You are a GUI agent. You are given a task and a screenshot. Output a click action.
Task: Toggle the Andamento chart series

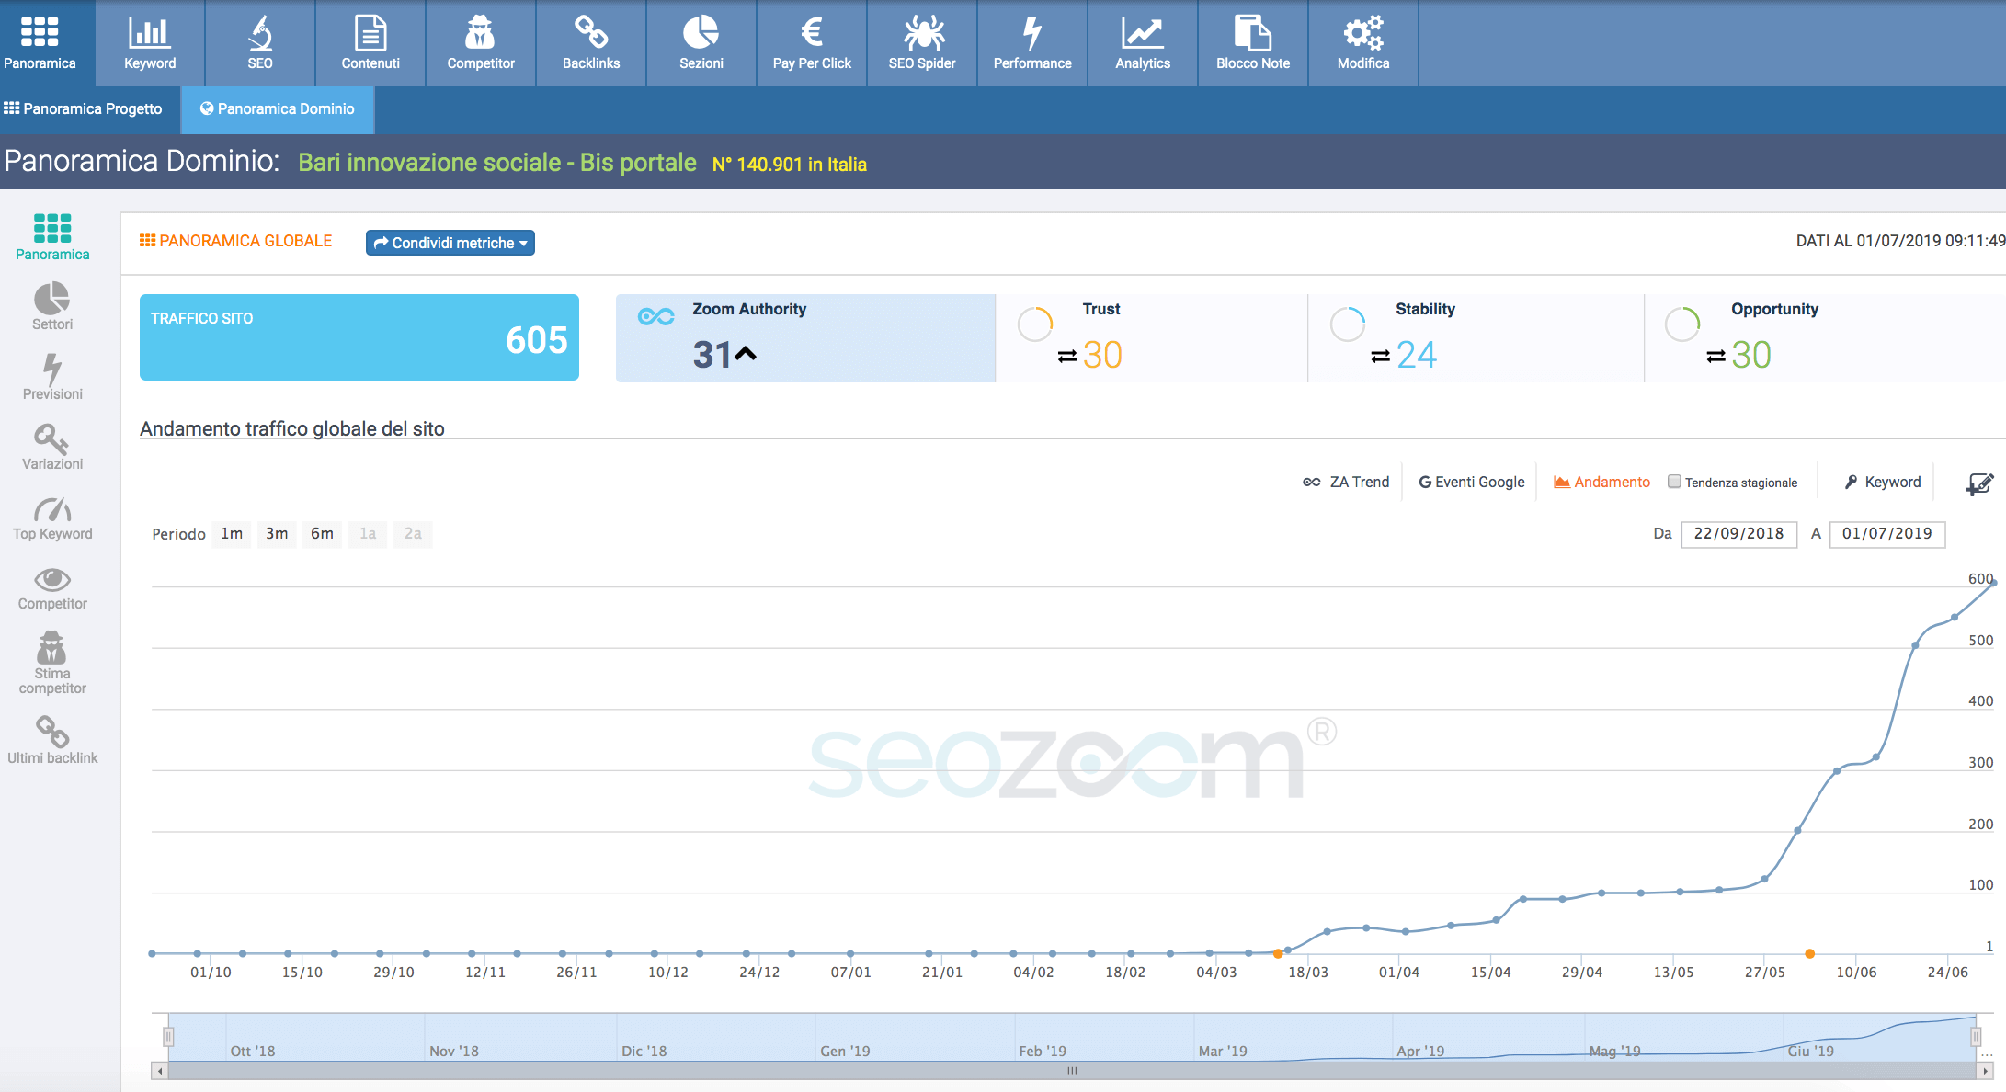[x=1601, y=482]
